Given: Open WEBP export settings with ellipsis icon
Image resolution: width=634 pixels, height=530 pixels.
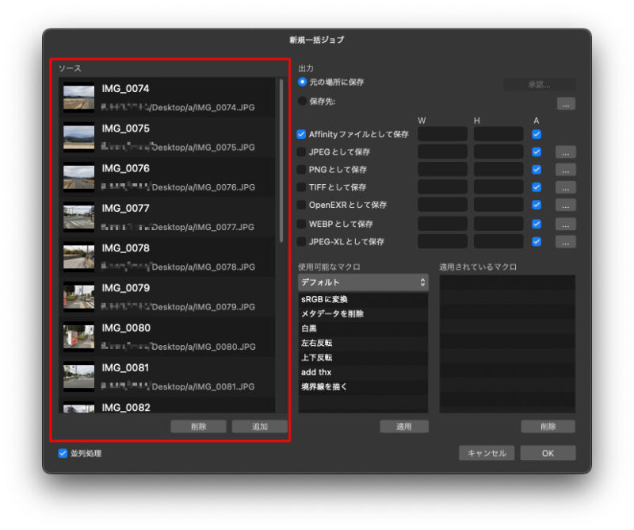Looking at the screenshot, I should coord(566,223).
